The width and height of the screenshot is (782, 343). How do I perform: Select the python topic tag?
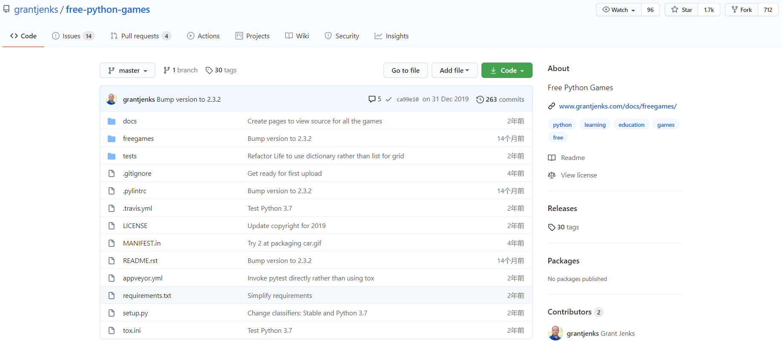point(562,125)
